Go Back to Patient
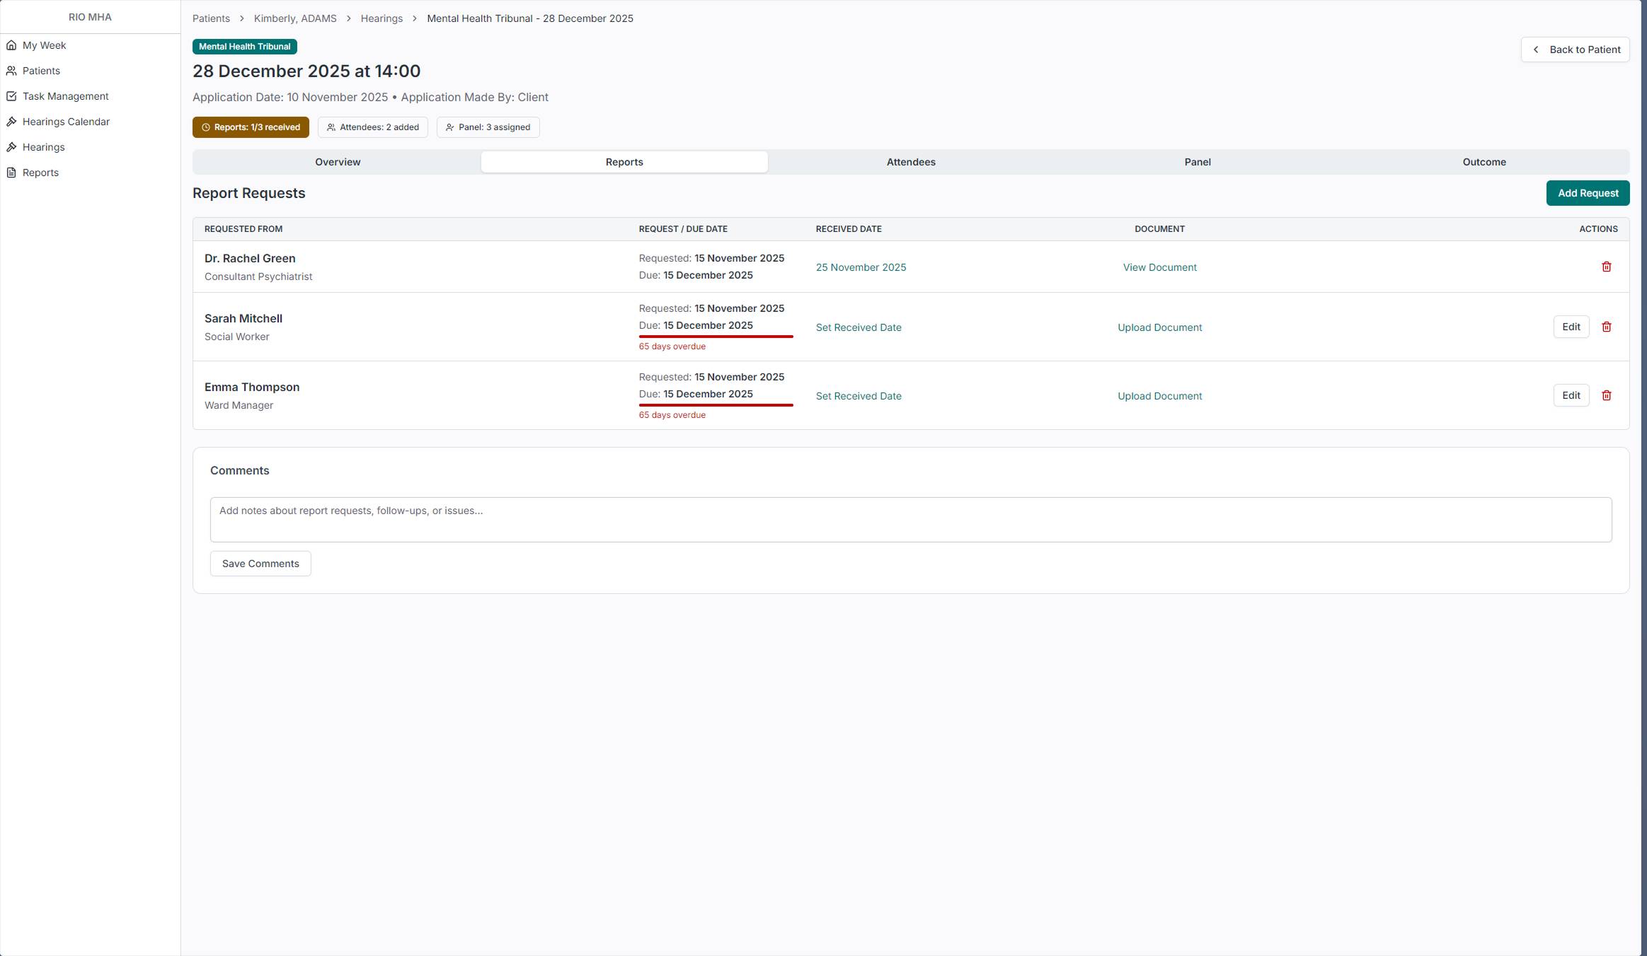 1575,49
